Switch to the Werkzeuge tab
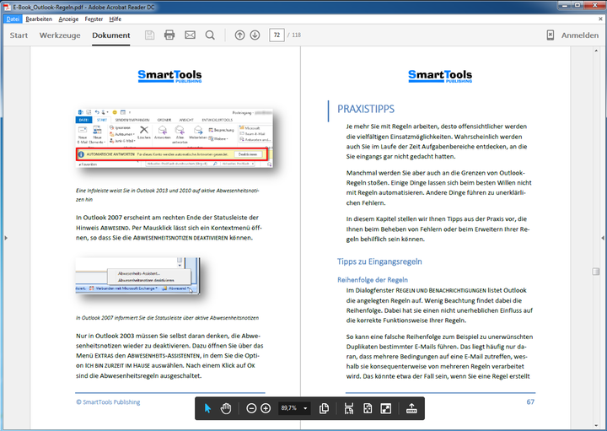 coord(60,35)
